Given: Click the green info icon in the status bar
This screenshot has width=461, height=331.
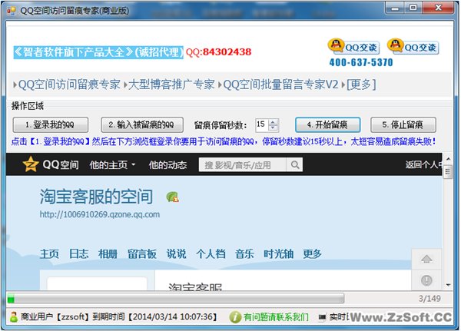Looking at the screenshot, I should pyautogui.click(x=235, y=317).
